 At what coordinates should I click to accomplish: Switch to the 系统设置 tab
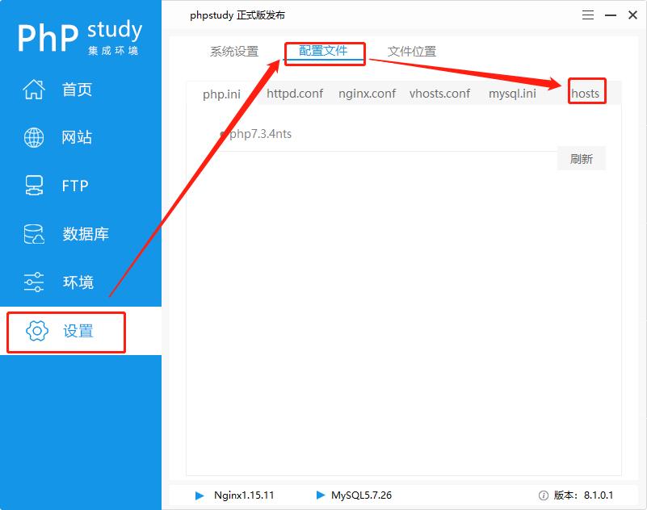tap(234, 52)
